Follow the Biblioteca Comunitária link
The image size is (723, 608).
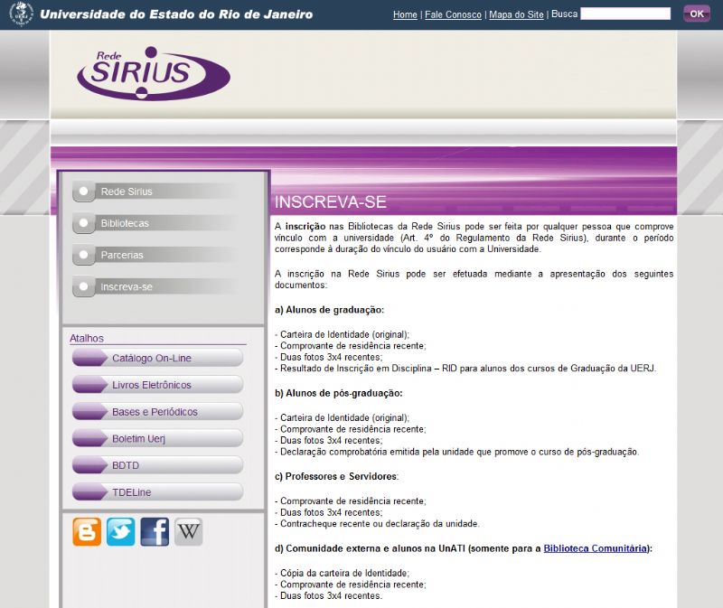pos(596,548)
